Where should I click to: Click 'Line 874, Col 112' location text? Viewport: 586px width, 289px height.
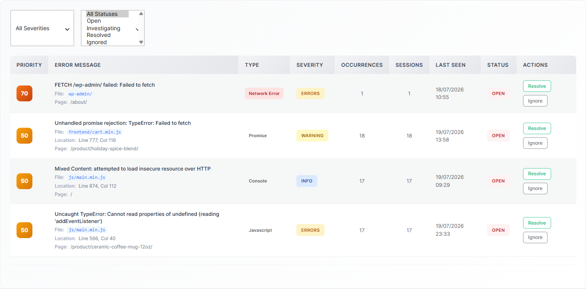(x=97, y=186)
